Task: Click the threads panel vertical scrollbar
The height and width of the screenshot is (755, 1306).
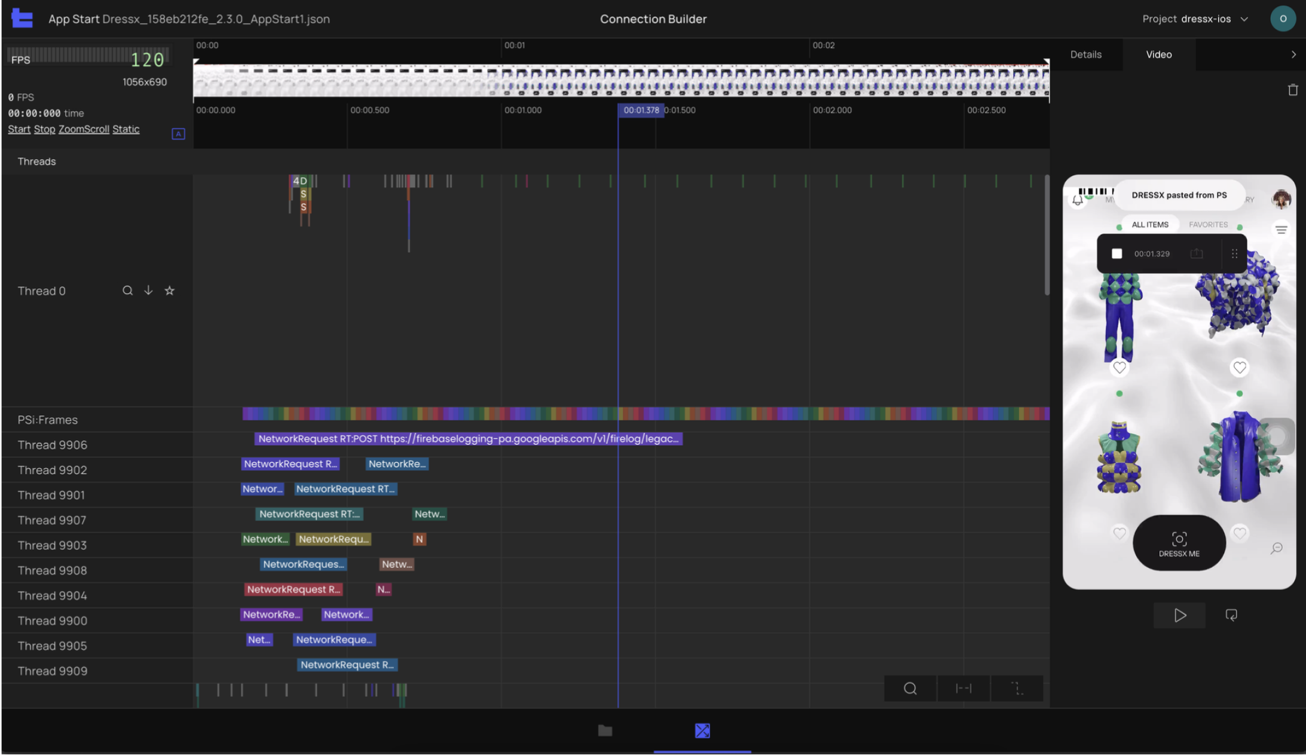Action: [x=1047, y=234]
